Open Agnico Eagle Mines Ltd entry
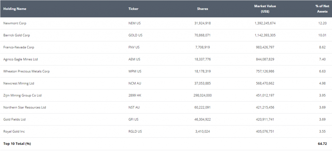The width and height of the screenshot is (332, 151). (20, 59)
